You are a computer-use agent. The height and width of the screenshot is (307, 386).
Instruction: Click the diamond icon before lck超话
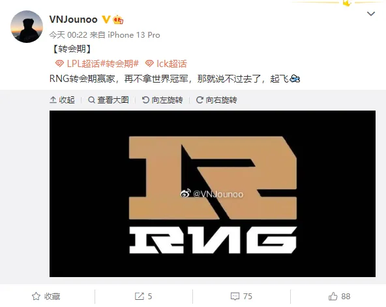pyautogui.click(x=149, y=64)
